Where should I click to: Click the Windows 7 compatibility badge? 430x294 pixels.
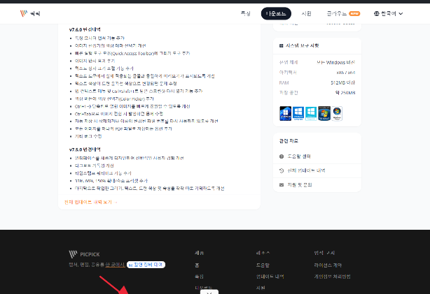(324, 114)
